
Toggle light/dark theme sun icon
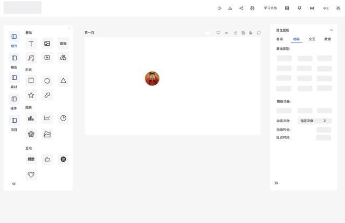point(338,8)
